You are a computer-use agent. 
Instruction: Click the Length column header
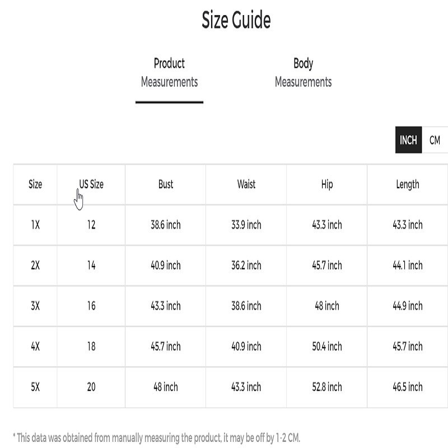coord(408,184)
